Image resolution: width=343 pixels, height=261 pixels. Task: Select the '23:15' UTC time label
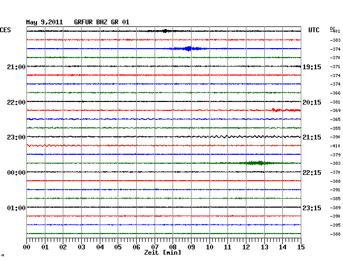(x=312, y=208)
